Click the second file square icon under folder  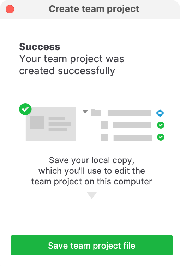coord(104,137)
